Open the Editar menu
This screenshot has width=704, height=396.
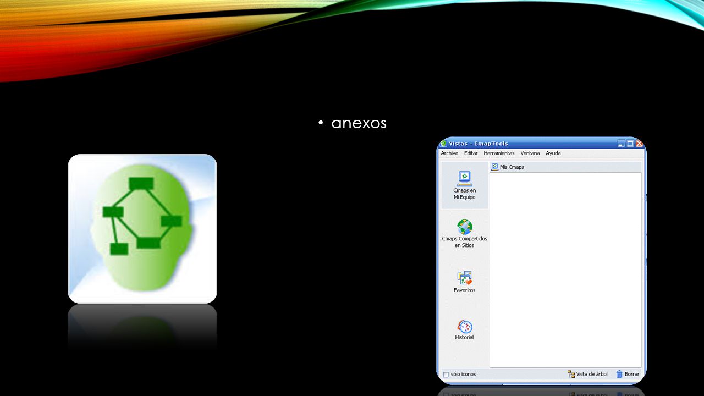coord(471,153)
